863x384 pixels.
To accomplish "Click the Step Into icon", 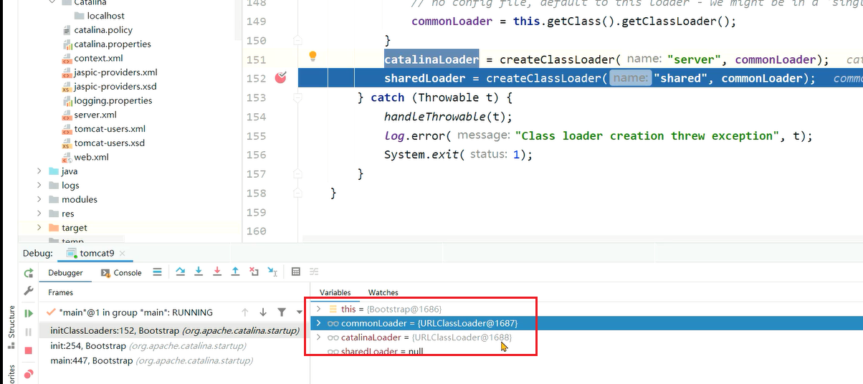I will [199, 272].
